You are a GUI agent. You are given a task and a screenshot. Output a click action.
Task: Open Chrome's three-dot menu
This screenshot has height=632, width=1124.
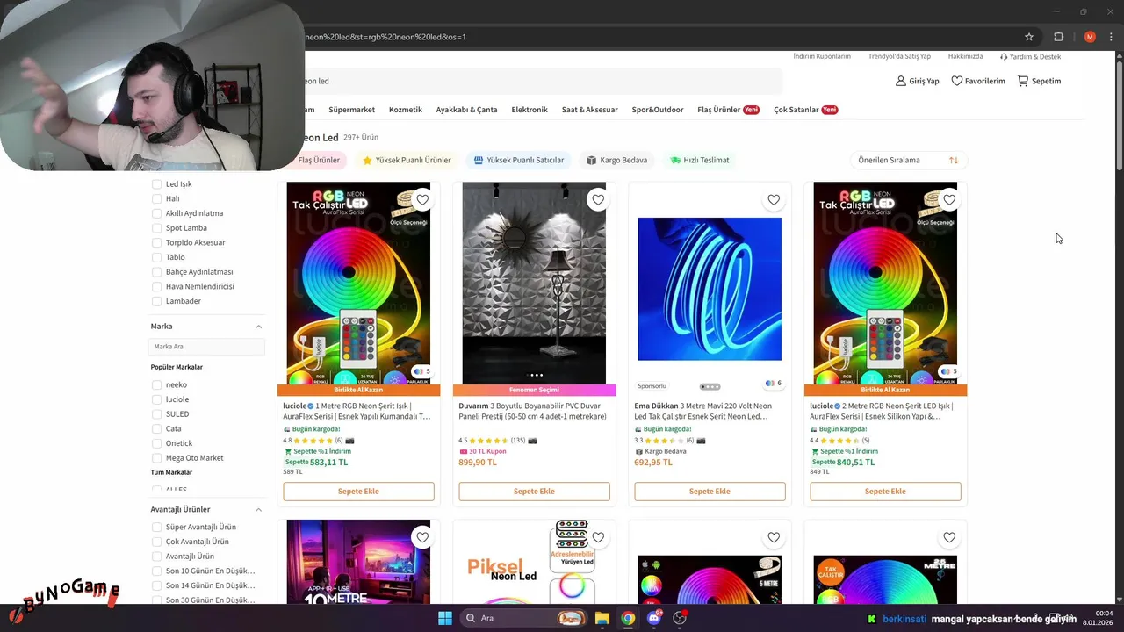(1112, 37)
